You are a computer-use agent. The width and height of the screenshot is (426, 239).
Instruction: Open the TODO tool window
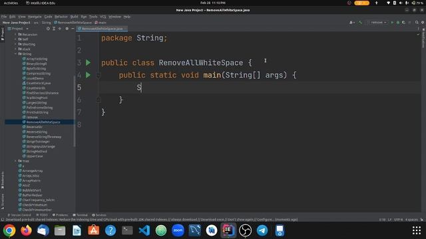(42, 215)
